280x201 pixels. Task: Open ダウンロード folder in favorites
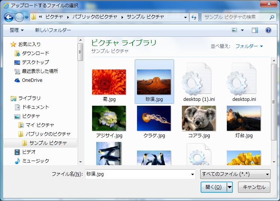coord(35,53)
